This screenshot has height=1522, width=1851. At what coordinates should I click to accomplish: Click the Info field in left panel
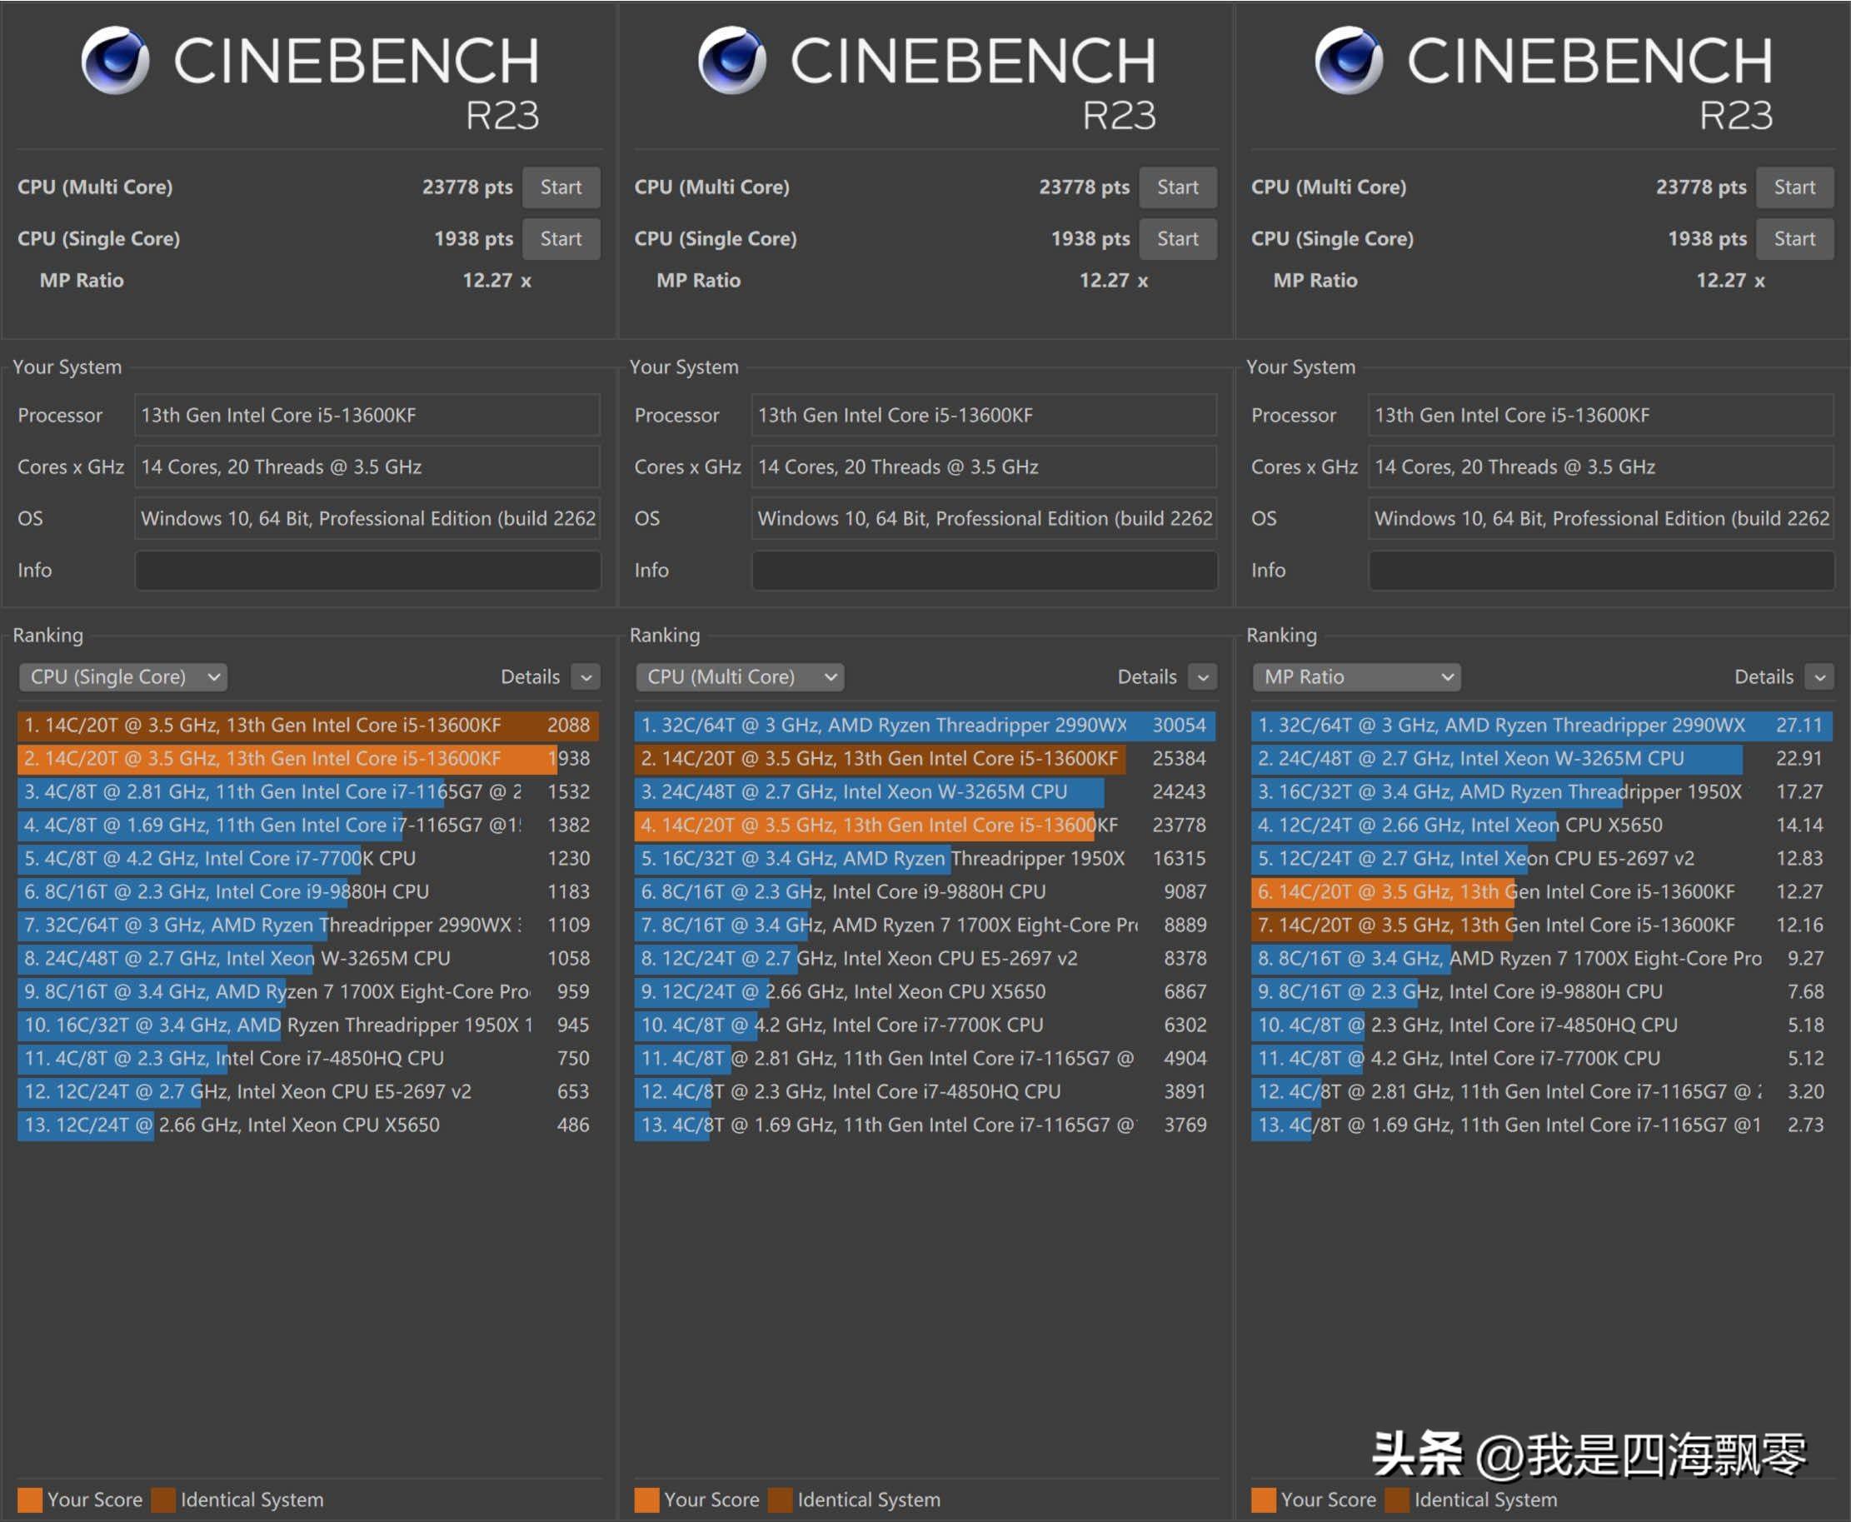point(367,570)
